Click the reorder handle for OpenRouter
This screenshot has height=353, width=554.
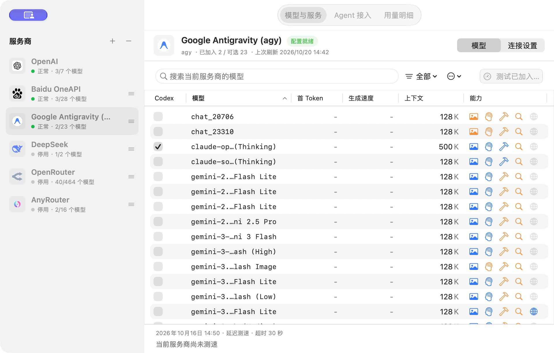[x=131, y=177]
